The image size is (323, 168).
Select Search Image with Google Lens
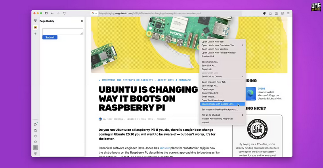click(x=218, y=104)
